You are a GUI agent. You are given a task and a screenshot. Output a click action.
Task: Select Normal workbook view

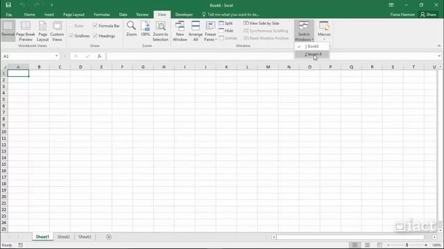(x=8, y=30)
